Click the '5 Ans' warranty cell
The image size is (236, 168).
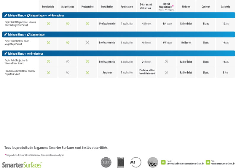(x=225, y=73)
